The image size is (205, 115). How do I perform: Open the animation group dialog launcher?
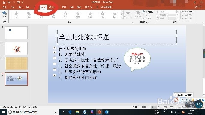[x=132, y=22]
